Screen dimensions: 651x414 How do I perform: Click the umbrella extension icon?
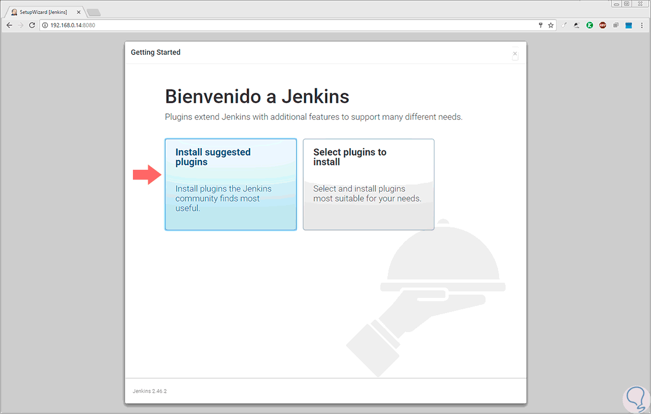(577, 25)
